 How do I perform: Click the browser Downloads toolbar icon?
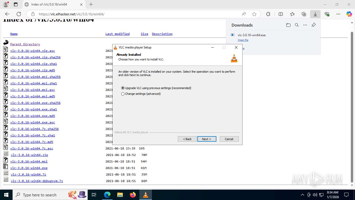(x=315, y=14)
